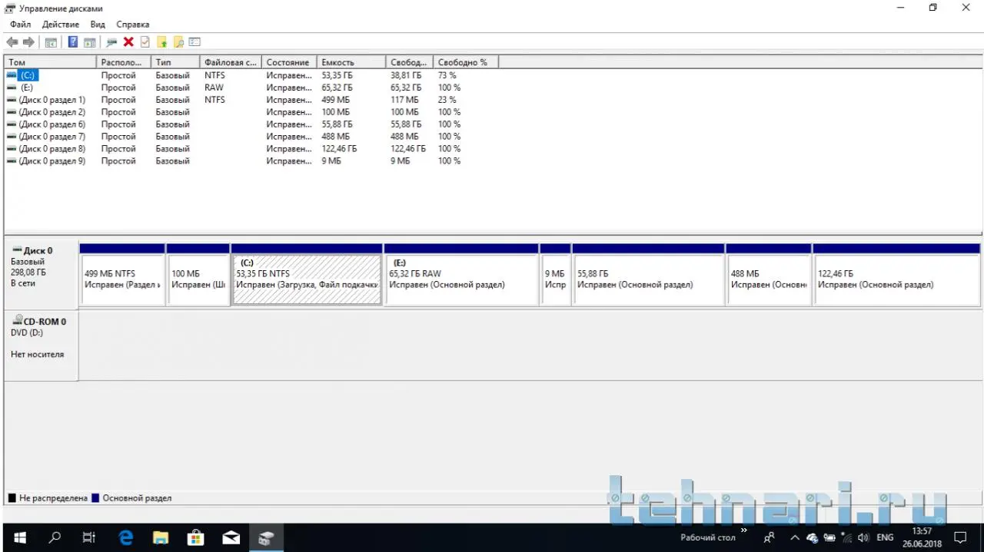Screen dimensions: 984x552
Task: Click the disk connect icon left of red X
Action: tap(112, 42)
